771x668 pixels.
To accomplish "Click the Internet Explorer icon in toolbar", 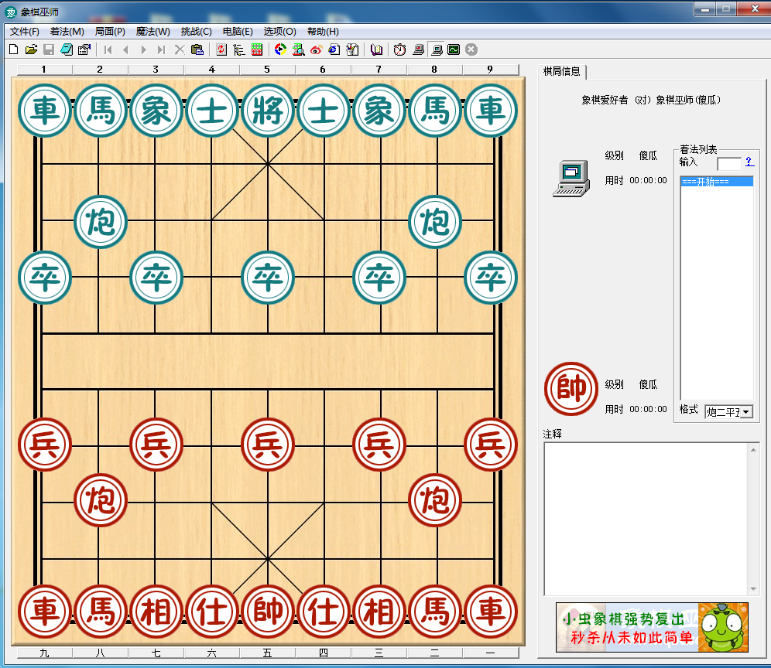I will click(334, 49).
